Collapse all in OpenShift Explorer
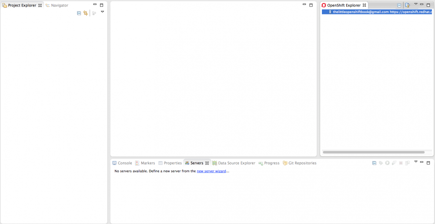This screenshot has height=224, width=435. 399,6
